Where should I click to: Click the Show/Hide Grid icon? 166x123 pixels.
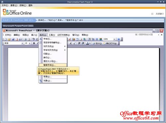pos(97,39)
